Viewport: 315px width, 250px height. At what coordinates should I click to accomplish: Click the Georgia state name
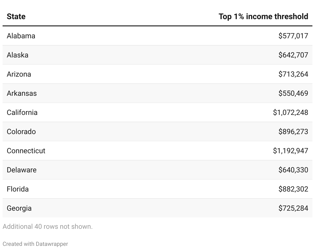coord(19,208)
